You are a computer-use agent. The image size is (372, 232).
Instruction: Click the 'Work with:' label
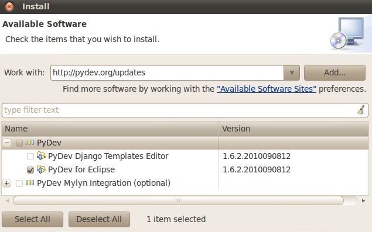(x=25, y=72)
